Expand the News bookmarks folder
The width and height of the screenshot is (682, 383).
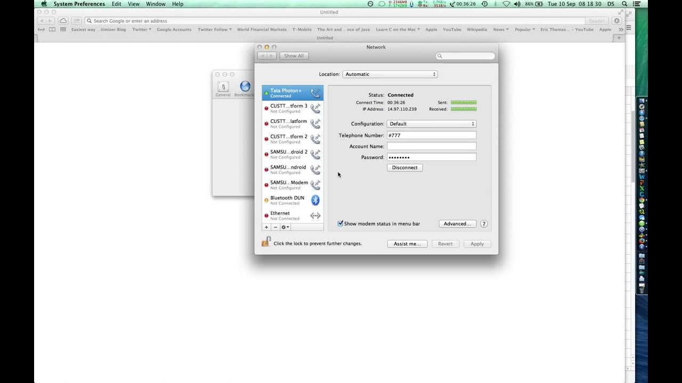(501, 30)
